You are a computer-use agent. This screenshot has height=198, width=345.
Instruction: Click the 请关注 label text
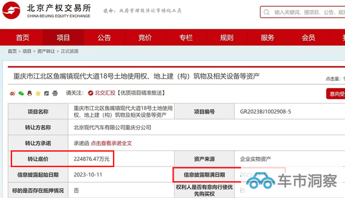point(75,93)
